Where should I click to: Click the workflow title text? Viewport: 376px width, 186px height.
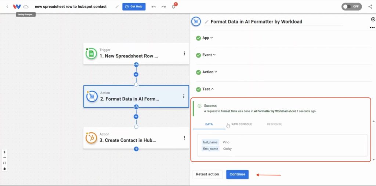(x=71, y=7)
